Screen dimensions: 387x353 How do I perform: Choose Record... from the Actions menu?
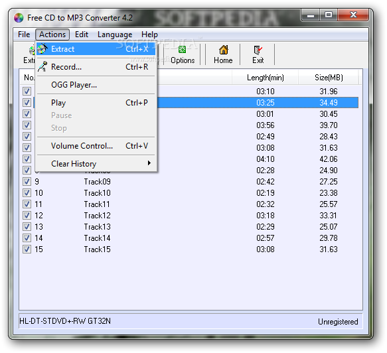[96, 67]
